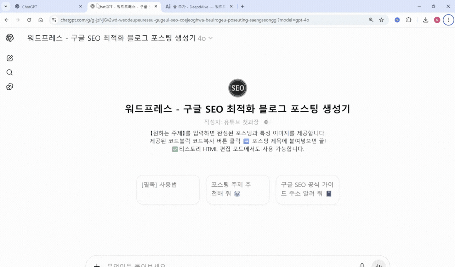Open the tab search dropdown arrow

pyautogui.click(x=6, y=6)
